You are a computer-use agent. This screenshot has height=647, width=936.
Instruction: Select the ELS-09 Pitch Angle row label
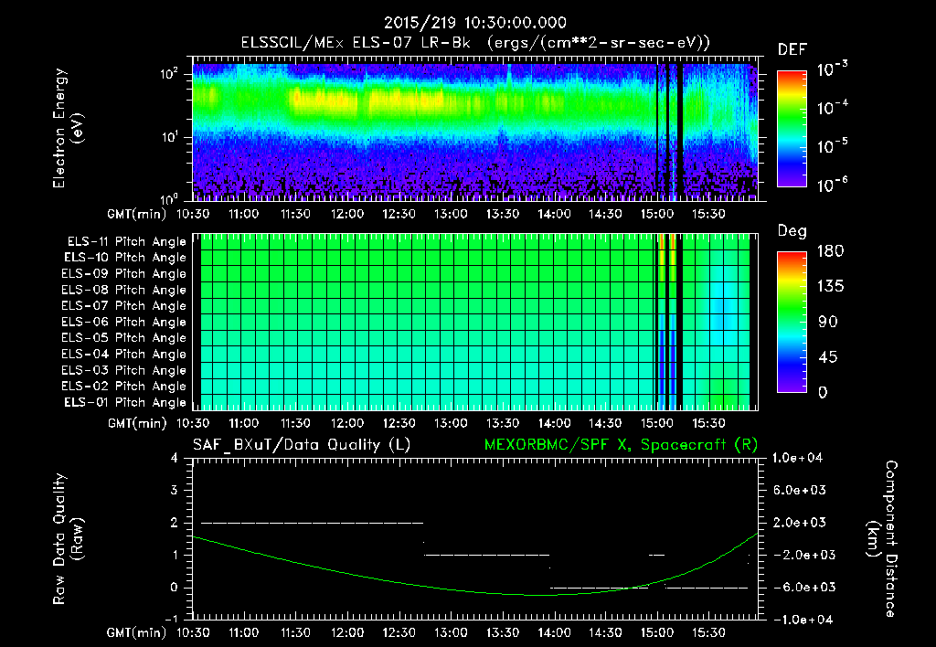pos(123,274)
